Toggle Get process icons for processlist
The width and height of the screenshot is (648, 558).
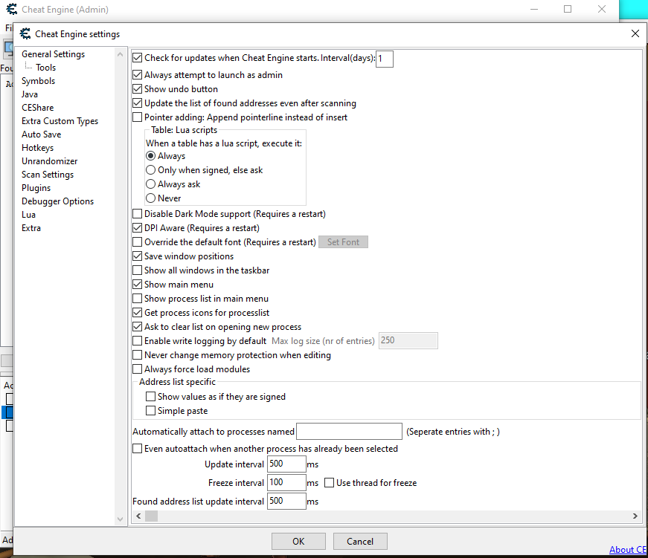click(x=137, y=313)
